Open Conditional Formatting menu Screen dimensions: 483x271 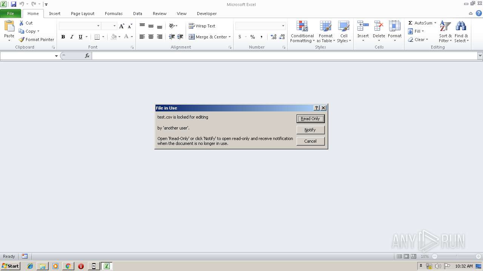coord(302,32)
